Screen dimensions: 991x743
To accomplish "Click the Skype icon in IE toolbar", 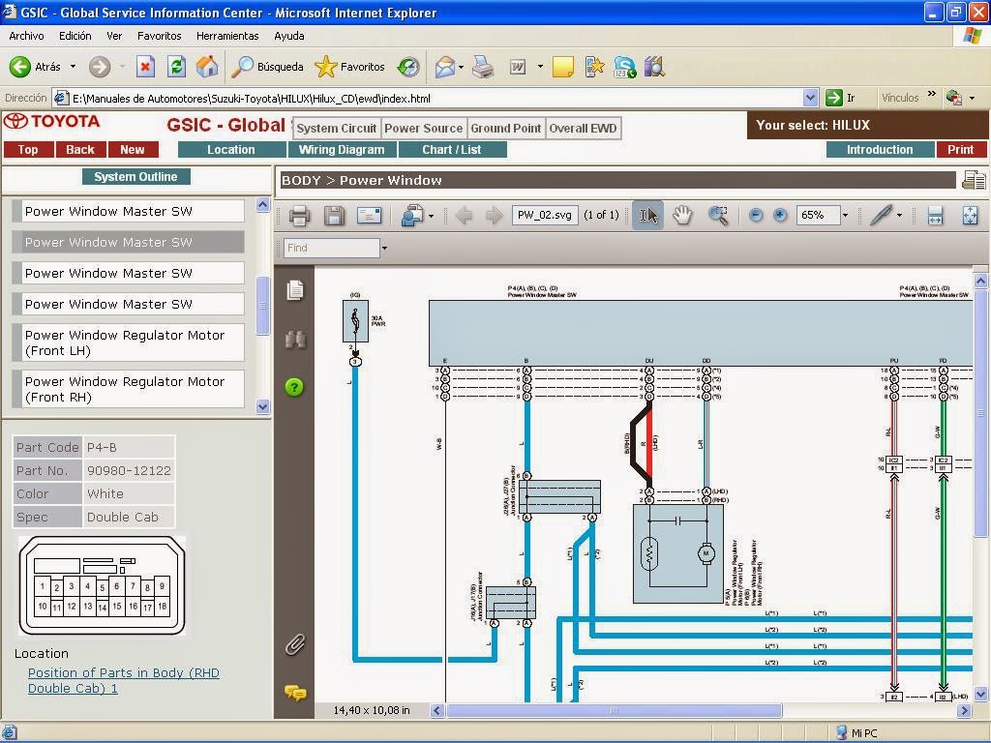I will 624,67.
